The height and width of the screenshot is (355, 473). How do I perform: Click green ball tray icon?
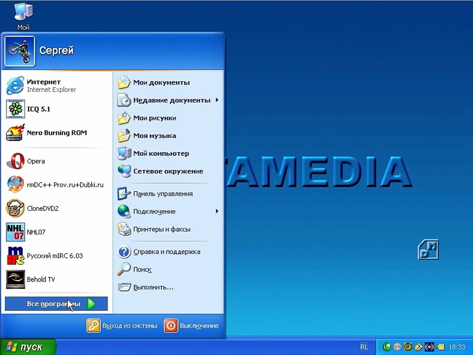(x=387, y=347)
